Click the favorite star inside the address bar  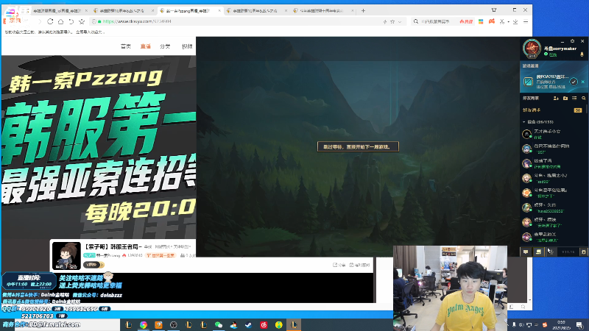point(392,22)
